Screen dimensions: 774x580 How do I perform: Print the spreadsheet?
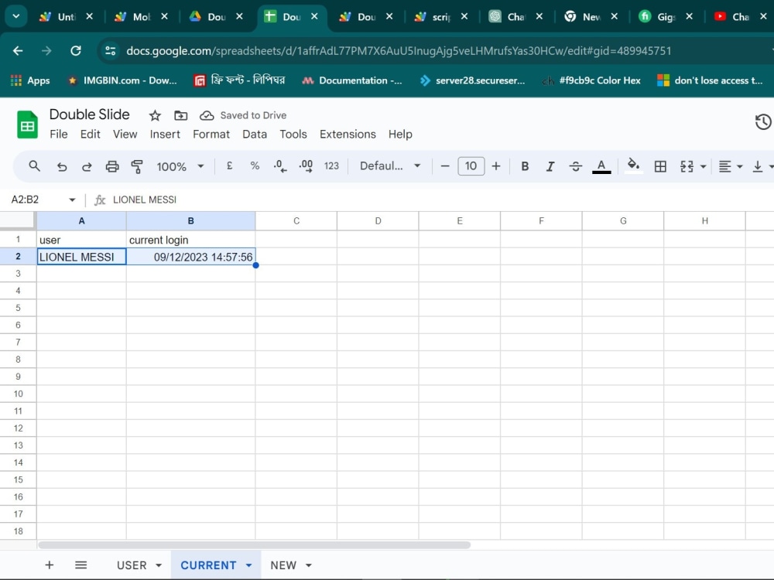(x=112, y=167)
